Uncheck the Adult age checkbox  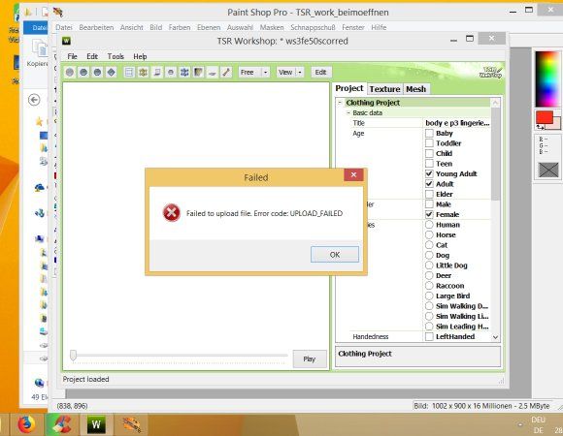point(429,184)
